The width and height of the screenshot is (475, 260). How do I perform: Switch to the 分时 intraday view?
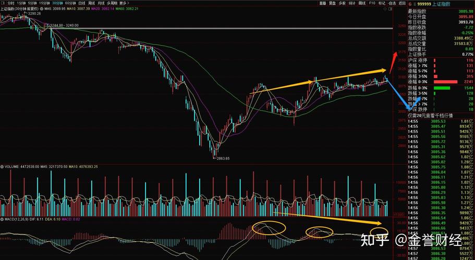(x=11, y=3)
